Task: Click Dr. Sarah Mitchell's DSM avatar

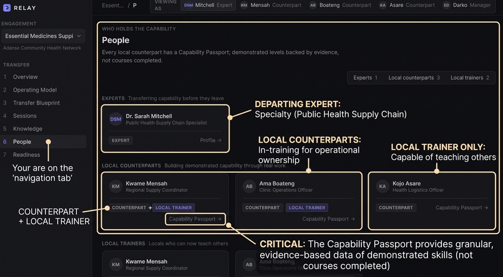Action: 116,120
